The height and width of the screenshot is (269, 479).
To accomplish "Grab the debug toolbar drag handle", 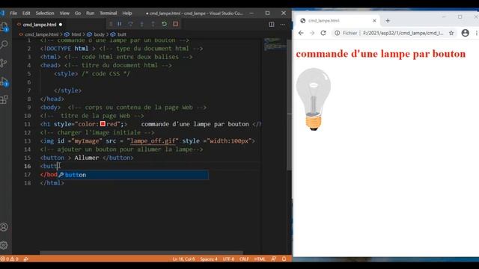I will point(111,24).
